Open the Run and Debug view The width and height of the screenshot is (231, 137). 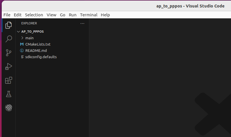pos(9,66)
